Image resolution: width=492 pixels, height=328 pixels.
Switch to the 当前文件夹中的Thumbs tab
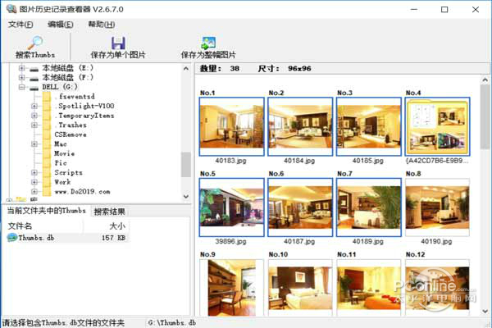tap(46, 211)
